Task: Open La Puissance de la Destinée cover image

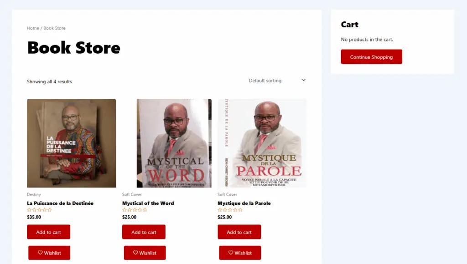Action: click(72, 143)
